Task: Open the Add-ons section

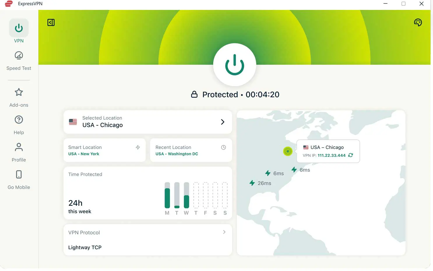Action: point(19,98)
